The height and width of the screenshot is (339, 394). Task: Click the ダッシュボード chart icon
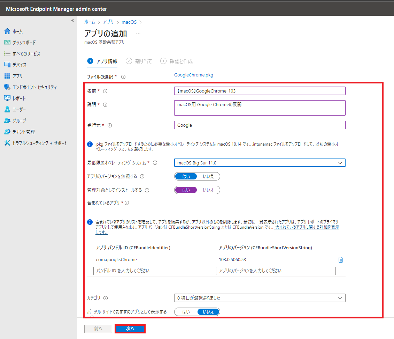pyautogui.click(x=7, y=42)
